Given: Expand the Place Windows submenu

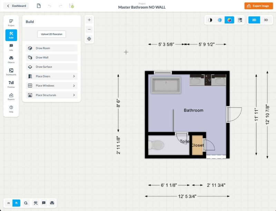Looking at the screenshot, I should (x=52, y=86).
